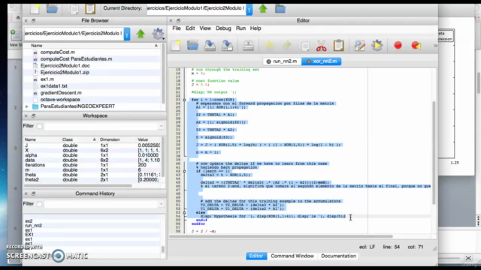Click copy icon in top main toolbar

[74, 9]
